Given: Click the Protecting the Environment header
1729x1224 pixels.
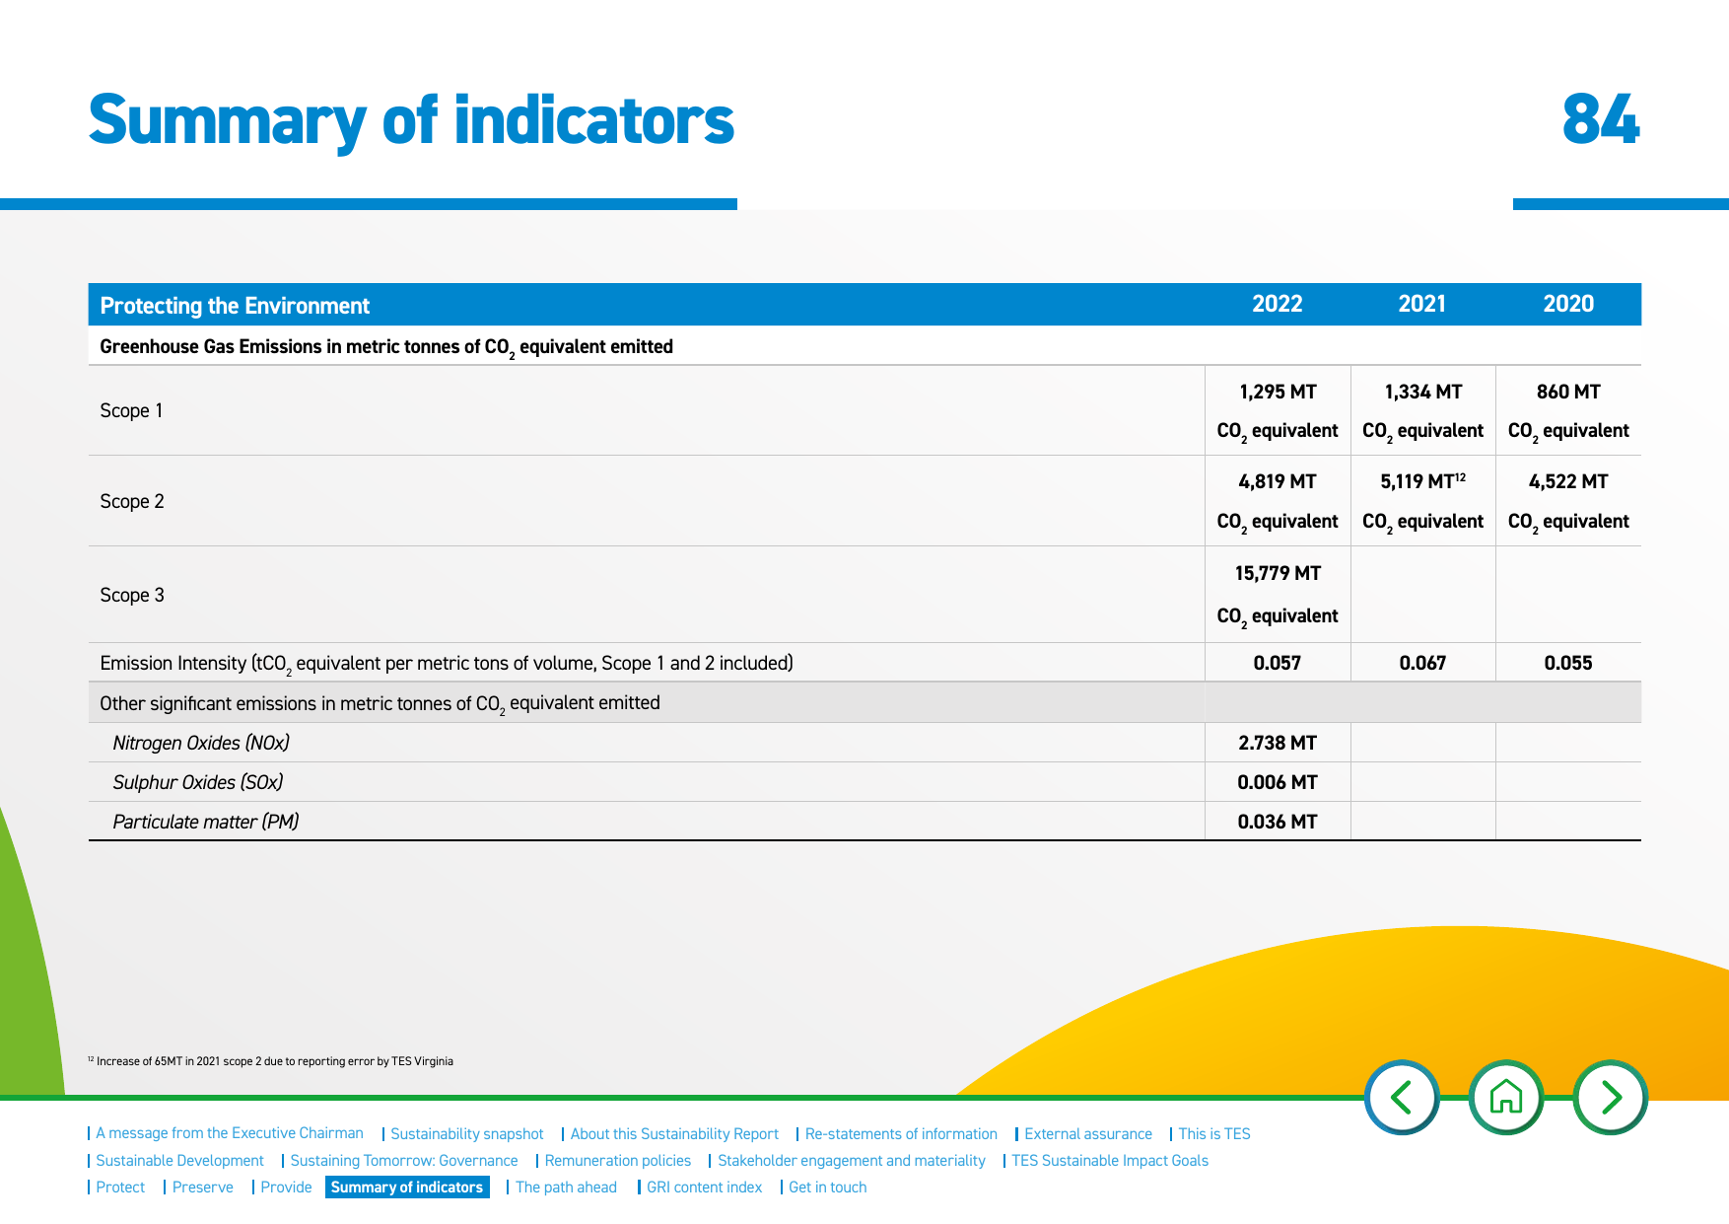Looking at the screenshot, I should (235, 306).
